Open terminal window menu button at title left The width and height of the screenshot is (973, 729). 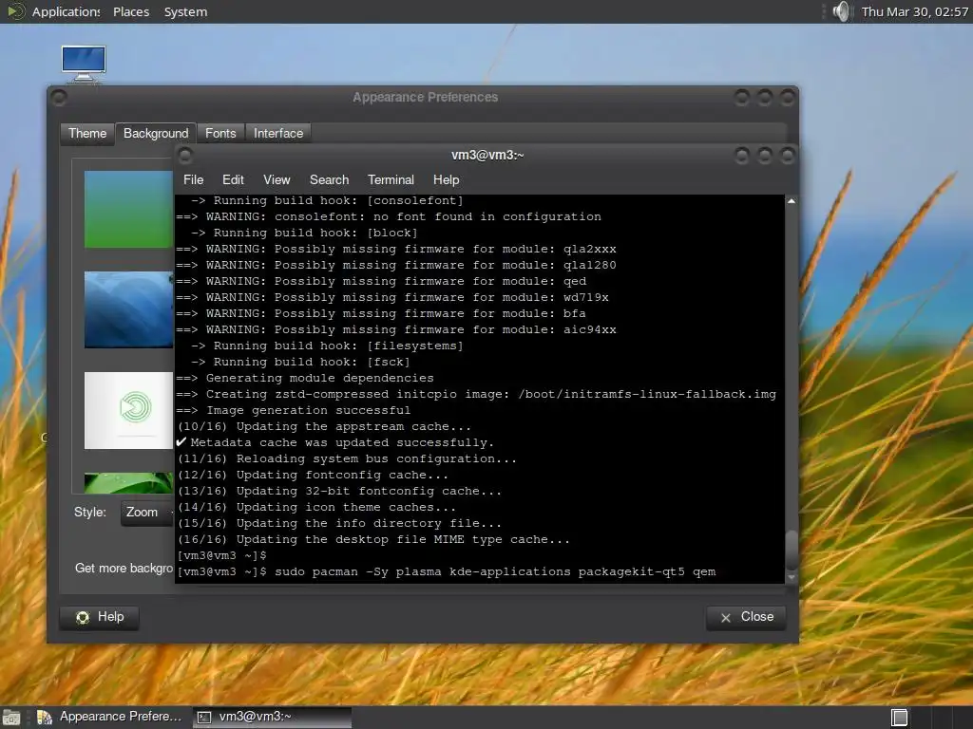(185, 155)
